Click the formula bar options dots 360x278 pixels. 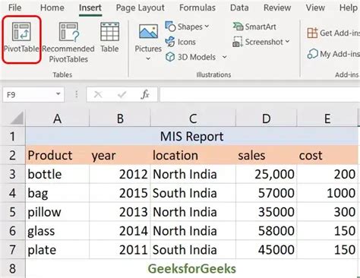77,95
